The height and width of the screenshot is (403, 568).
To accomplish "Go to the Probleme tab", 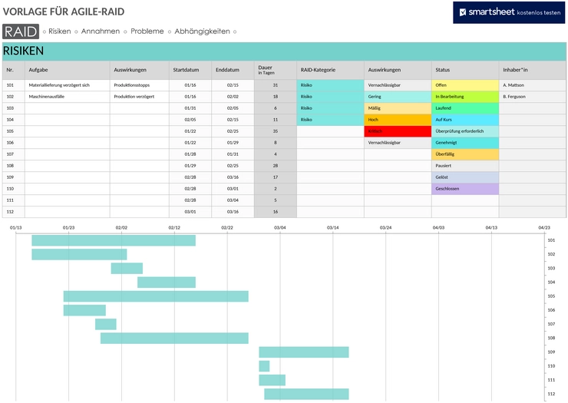I will tap(147, 31).
